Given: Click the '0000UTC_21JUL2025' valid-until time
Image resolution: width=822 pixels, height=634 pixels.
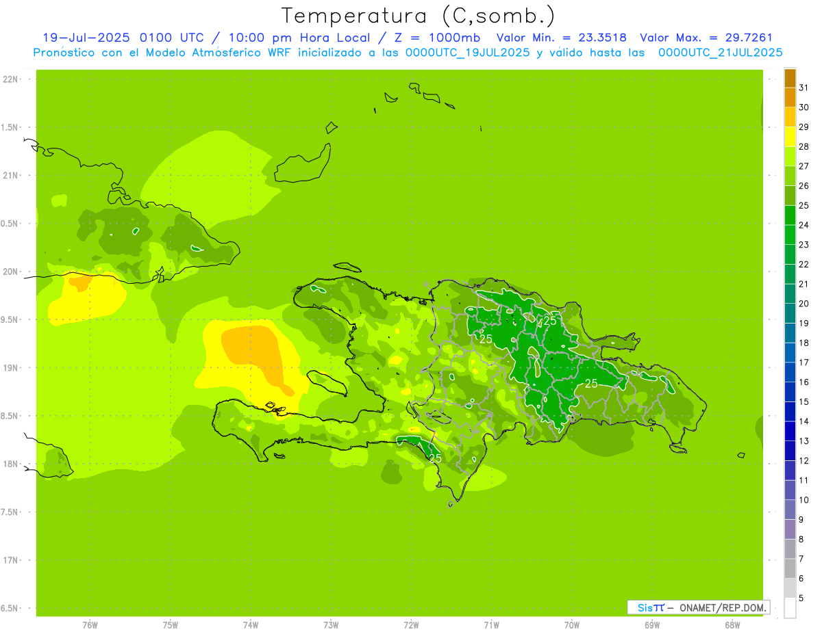Looking at the screenshot, I should coord(720,52).
